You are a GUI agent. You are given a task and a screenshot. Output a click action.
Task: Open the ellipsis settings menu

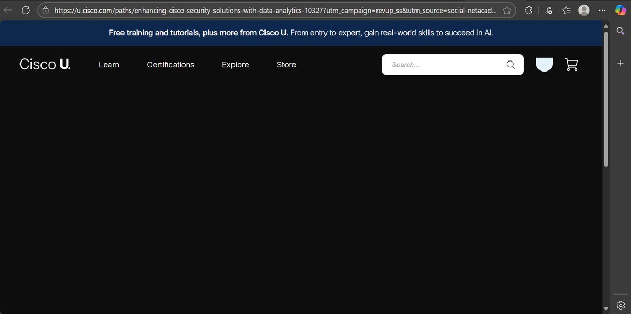[602, 9]
